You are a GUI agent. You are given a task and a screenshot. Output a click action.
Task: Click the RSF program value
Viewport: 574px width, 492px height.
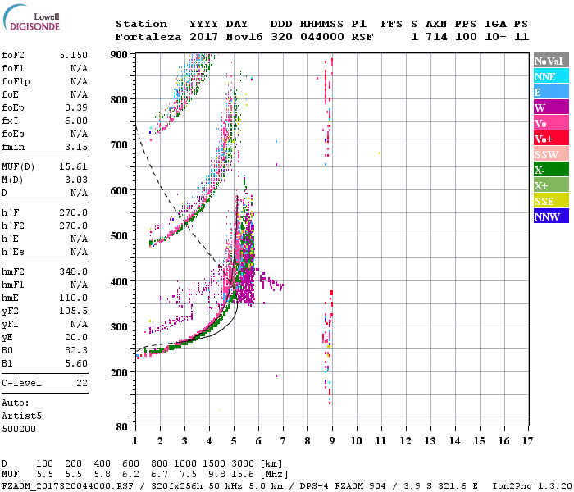(x=362, y=37)
